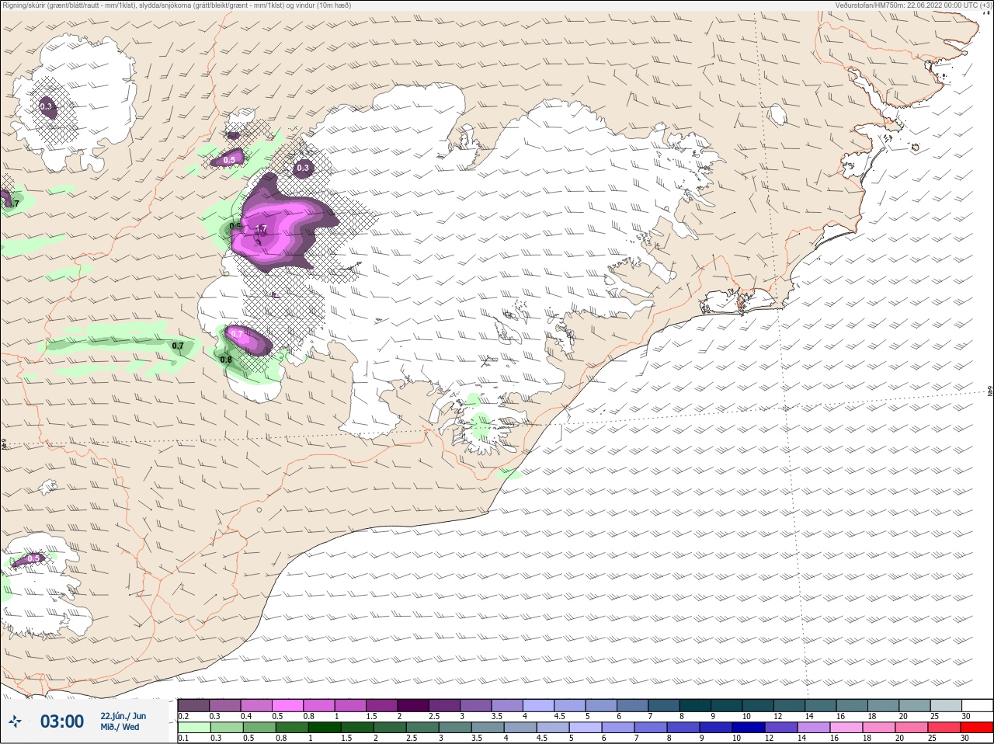The width and height of the screenshot is (994, 744).
Task: Click the 1.7 precipitation label on map
Action: coord(261,229)
